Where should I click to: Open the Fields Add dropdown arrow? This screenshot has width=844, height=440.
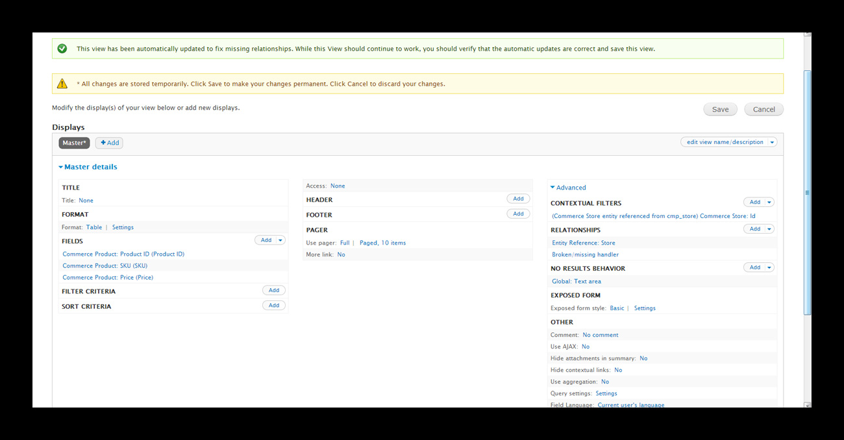280,239
